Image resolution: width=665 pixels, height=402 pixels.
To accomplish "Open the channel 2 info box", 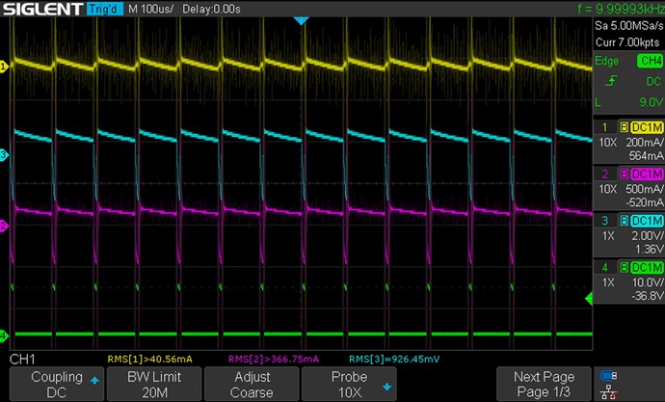I will point(628,188).
